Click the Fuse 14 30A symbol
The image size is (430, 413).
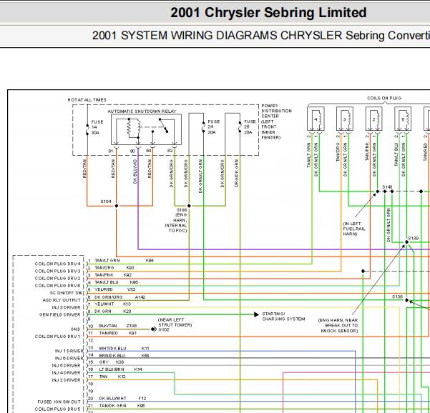tap(87, 129)
